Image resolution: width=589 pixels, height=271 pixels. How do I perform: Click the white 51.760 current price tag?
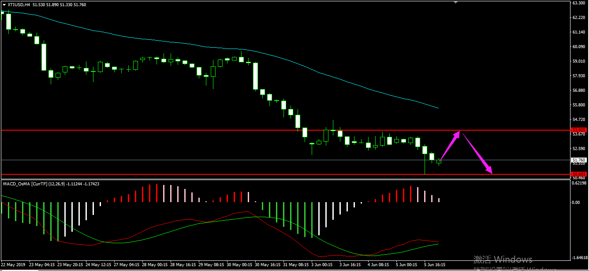(x=578, y=160)
